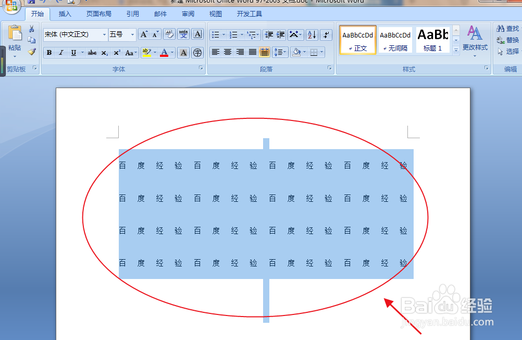Open line spacing dropdown
The width and height of the screenshot is (522, 340).
(280, 52)
